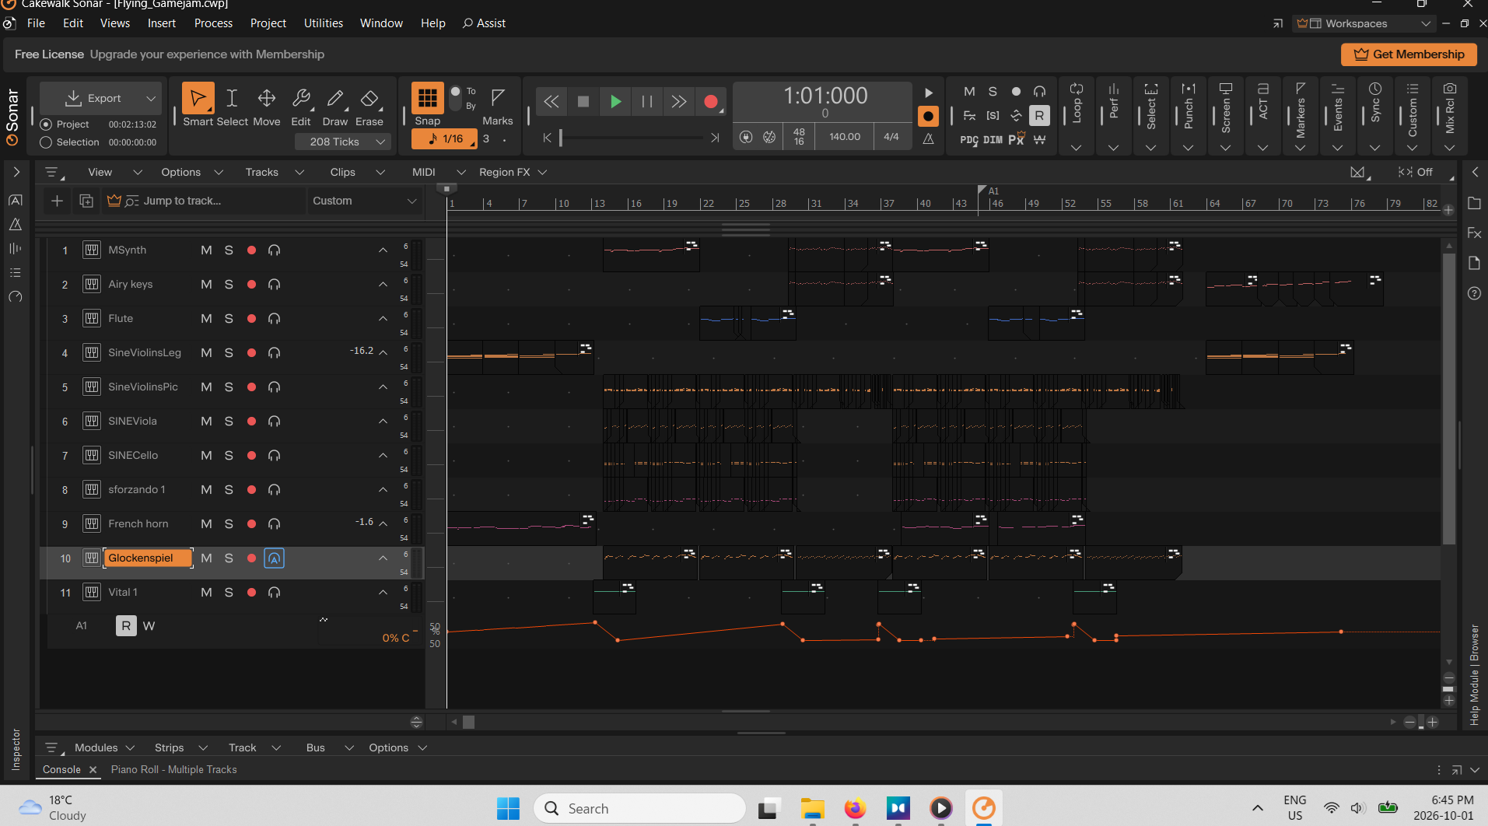Image resolution: width=1488 pixels, height=826 pixels.
Task: Open the Export dropdown arrow
Action: pyautogui.click(x=151, y=98)
